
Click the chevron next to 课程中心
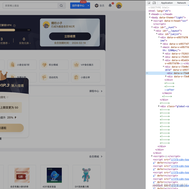point(102,91)
